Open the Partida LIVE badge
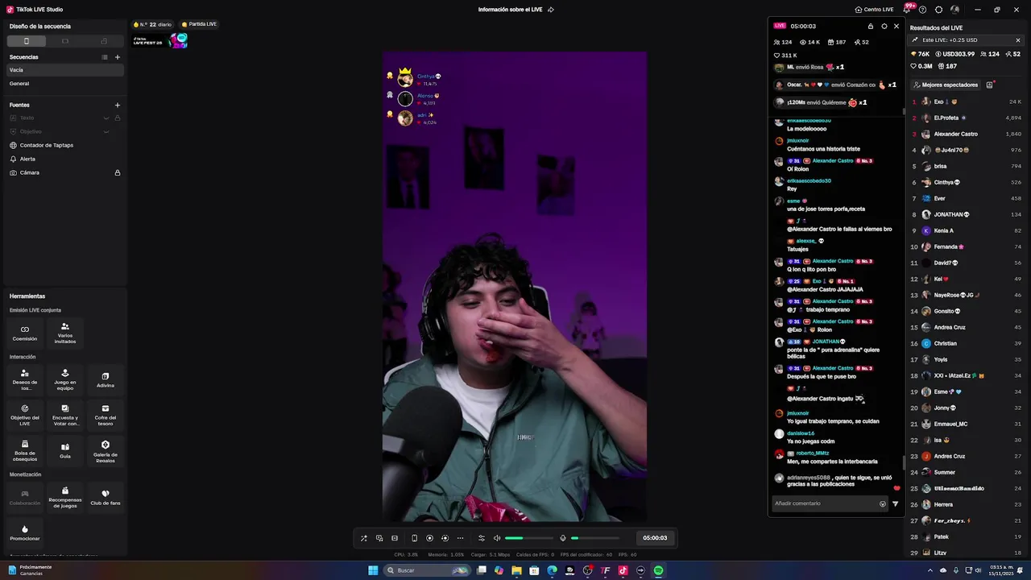The width and height of the screenshot is (1031, 580). [199, 24]
